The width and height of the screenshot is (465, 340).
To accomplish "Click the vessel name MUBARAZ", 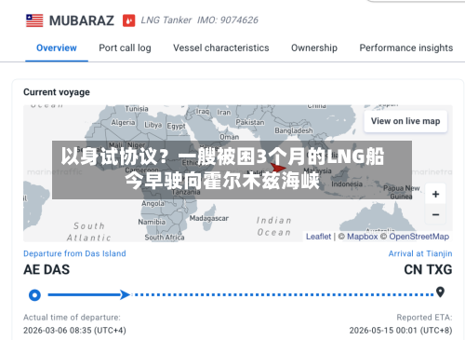I will 82,20.
